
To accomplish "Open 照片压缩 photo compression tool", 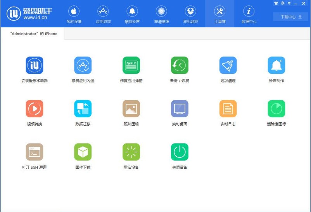I will [131, 108].
